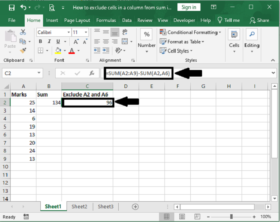Click the Sign in button
280x222 pixels.
(x=189, y=7)
